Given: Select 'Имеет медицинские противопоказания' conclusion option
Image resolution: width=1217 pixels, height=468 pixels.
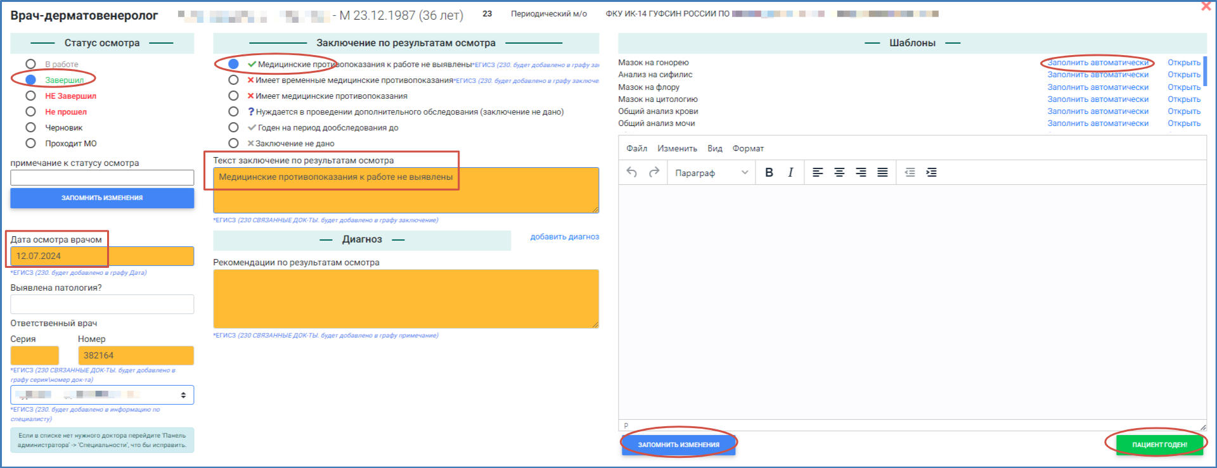Looking at the screenshot, I should click(x=233, y=96).
